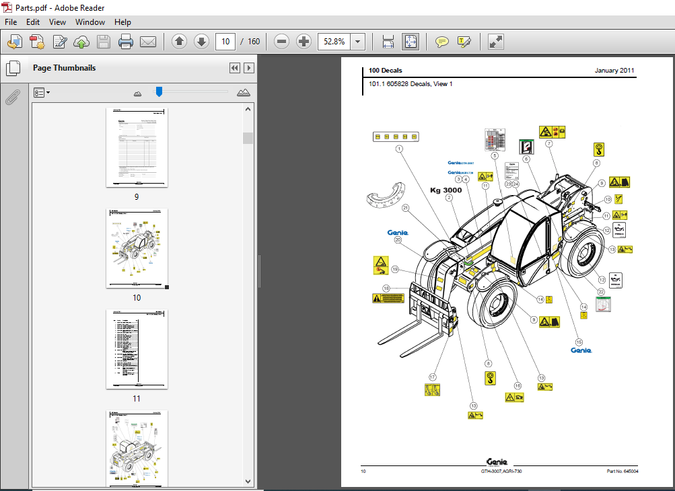Enlarge thumbnail size with large mountain icon

click(244, 93)
